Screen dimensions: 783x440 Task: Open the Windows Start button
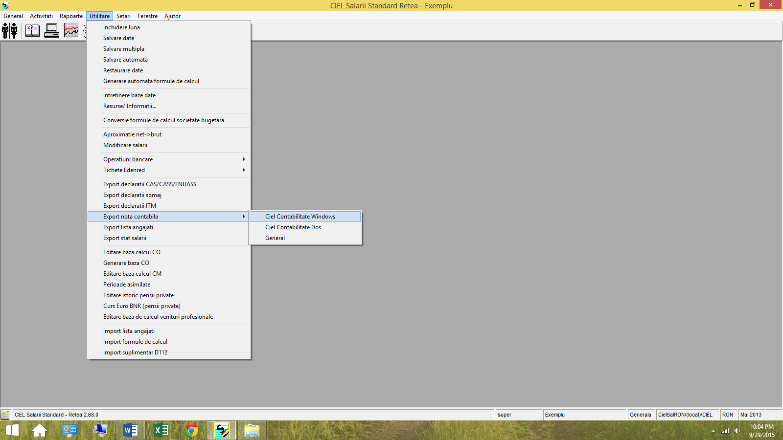click(12, 430)
